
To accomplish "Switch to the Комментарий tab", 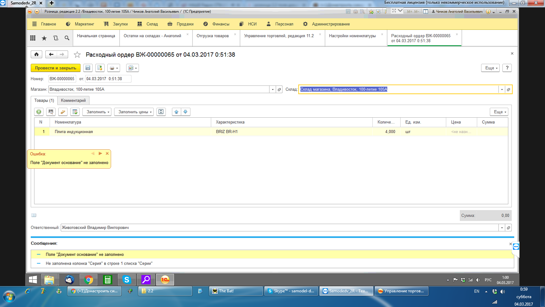I will (73, 101).
